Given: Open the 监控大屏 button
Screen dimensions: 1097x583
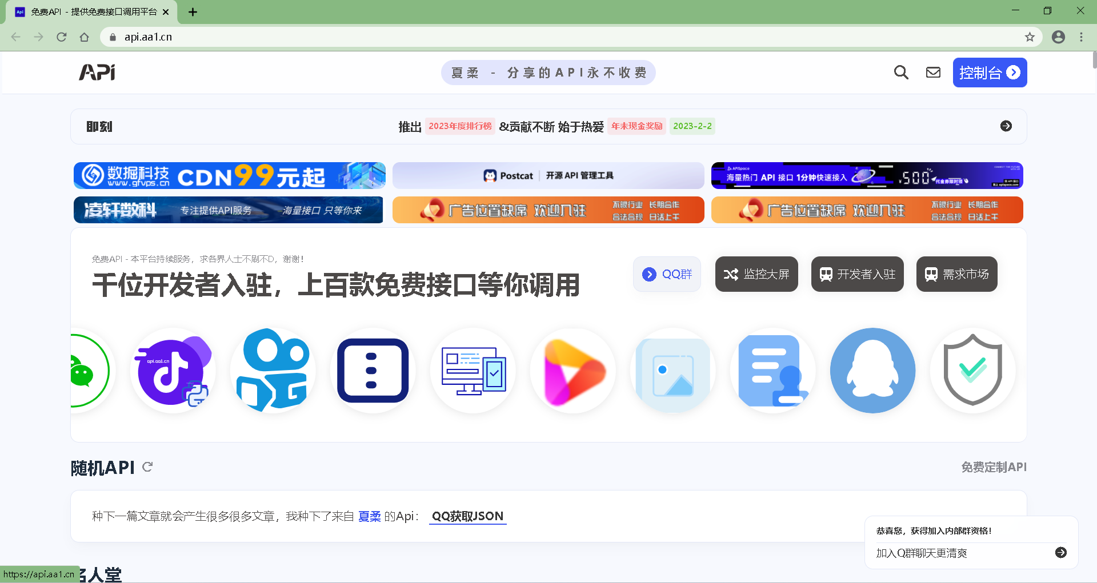Looking at the screenshot, I should pyautogui.click(x=756, y=274).
